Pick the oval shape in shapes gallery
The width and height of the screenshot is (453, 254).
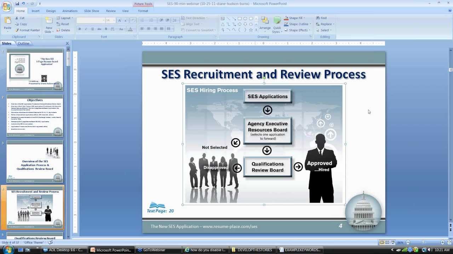click(245, 18)
